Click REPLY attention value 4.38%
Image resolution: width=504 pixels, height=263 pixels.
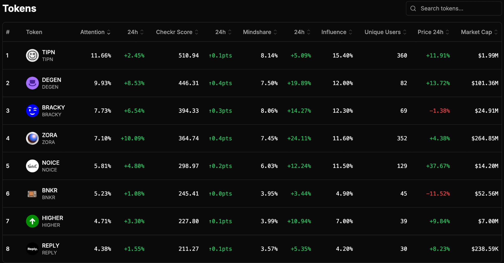click(103, 249)
